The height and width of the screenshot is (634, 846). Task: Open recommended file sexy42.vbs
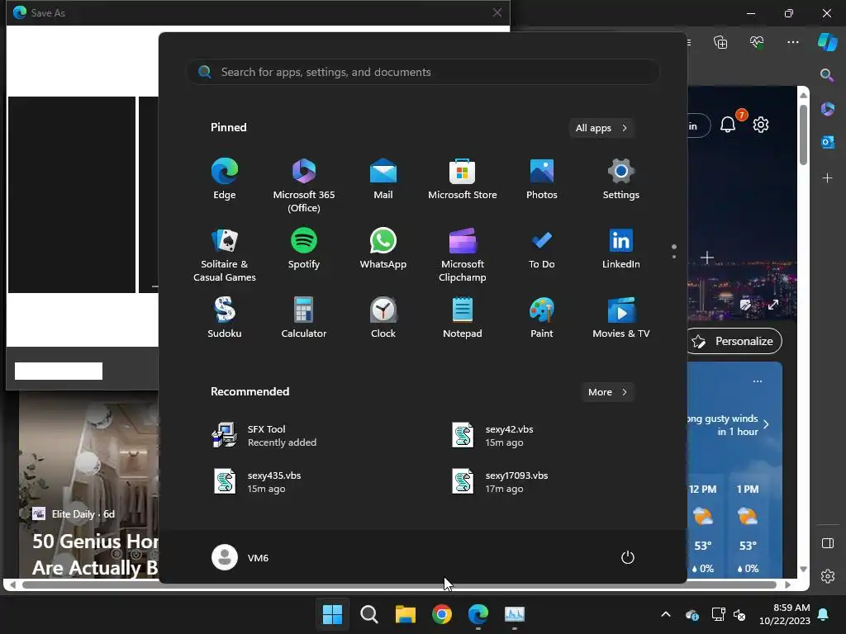492,436
